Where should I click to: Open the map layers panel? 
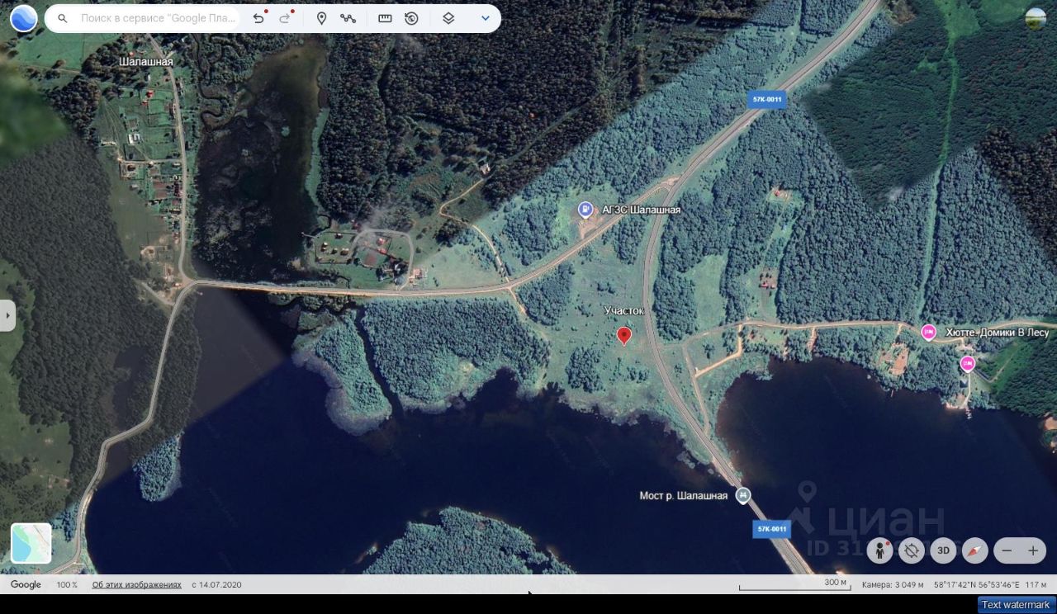coord(448,18)
